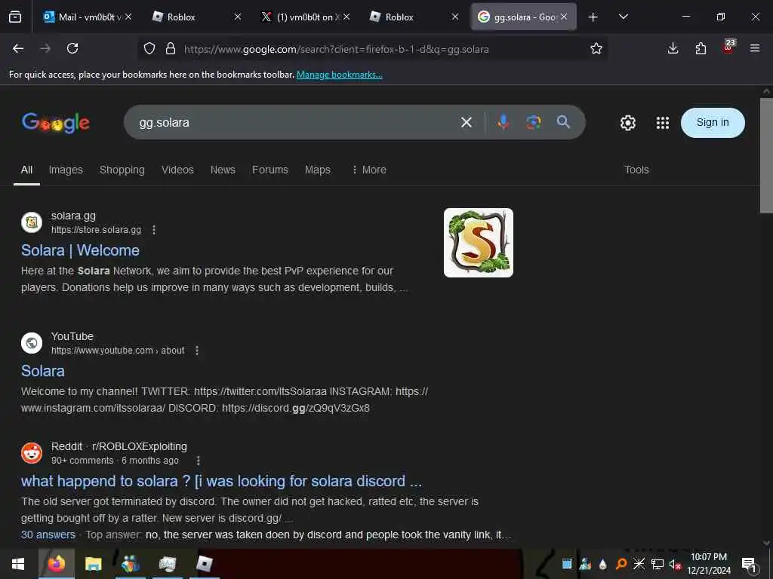Click the Solara S logo thumbnail
The height and width of the screenshot is (579, 773).
tap(478, 243)
